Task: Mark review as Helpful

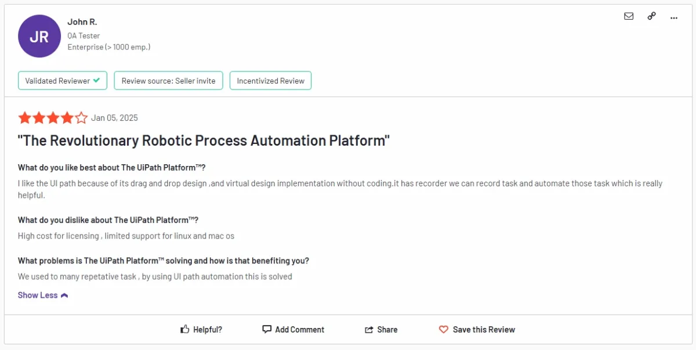Action: (x=201, y=329)
